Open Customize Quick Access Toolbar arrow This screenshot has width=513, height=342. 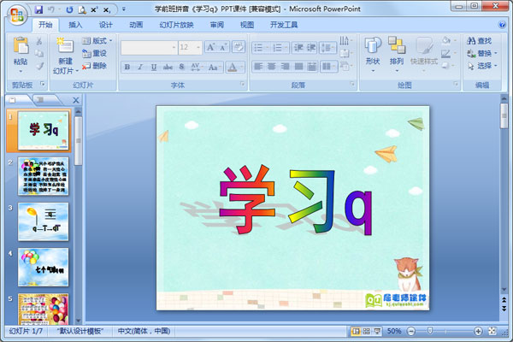(x=124, y=9)
